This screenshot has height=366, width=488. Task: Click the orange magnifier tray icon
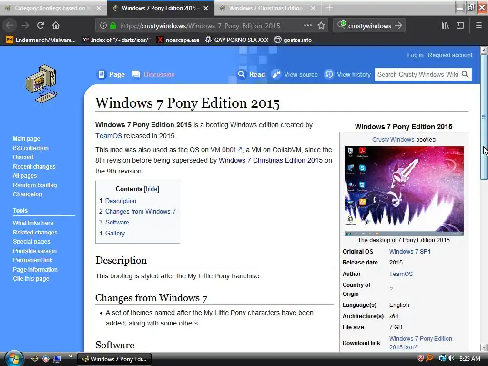[429, 358]
